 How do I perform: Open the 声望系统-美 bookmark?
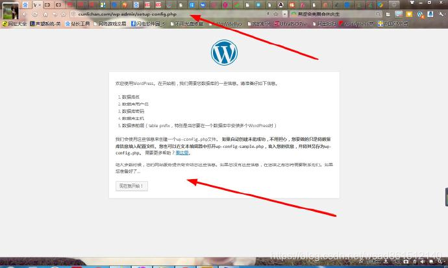(x=45, y=24)
